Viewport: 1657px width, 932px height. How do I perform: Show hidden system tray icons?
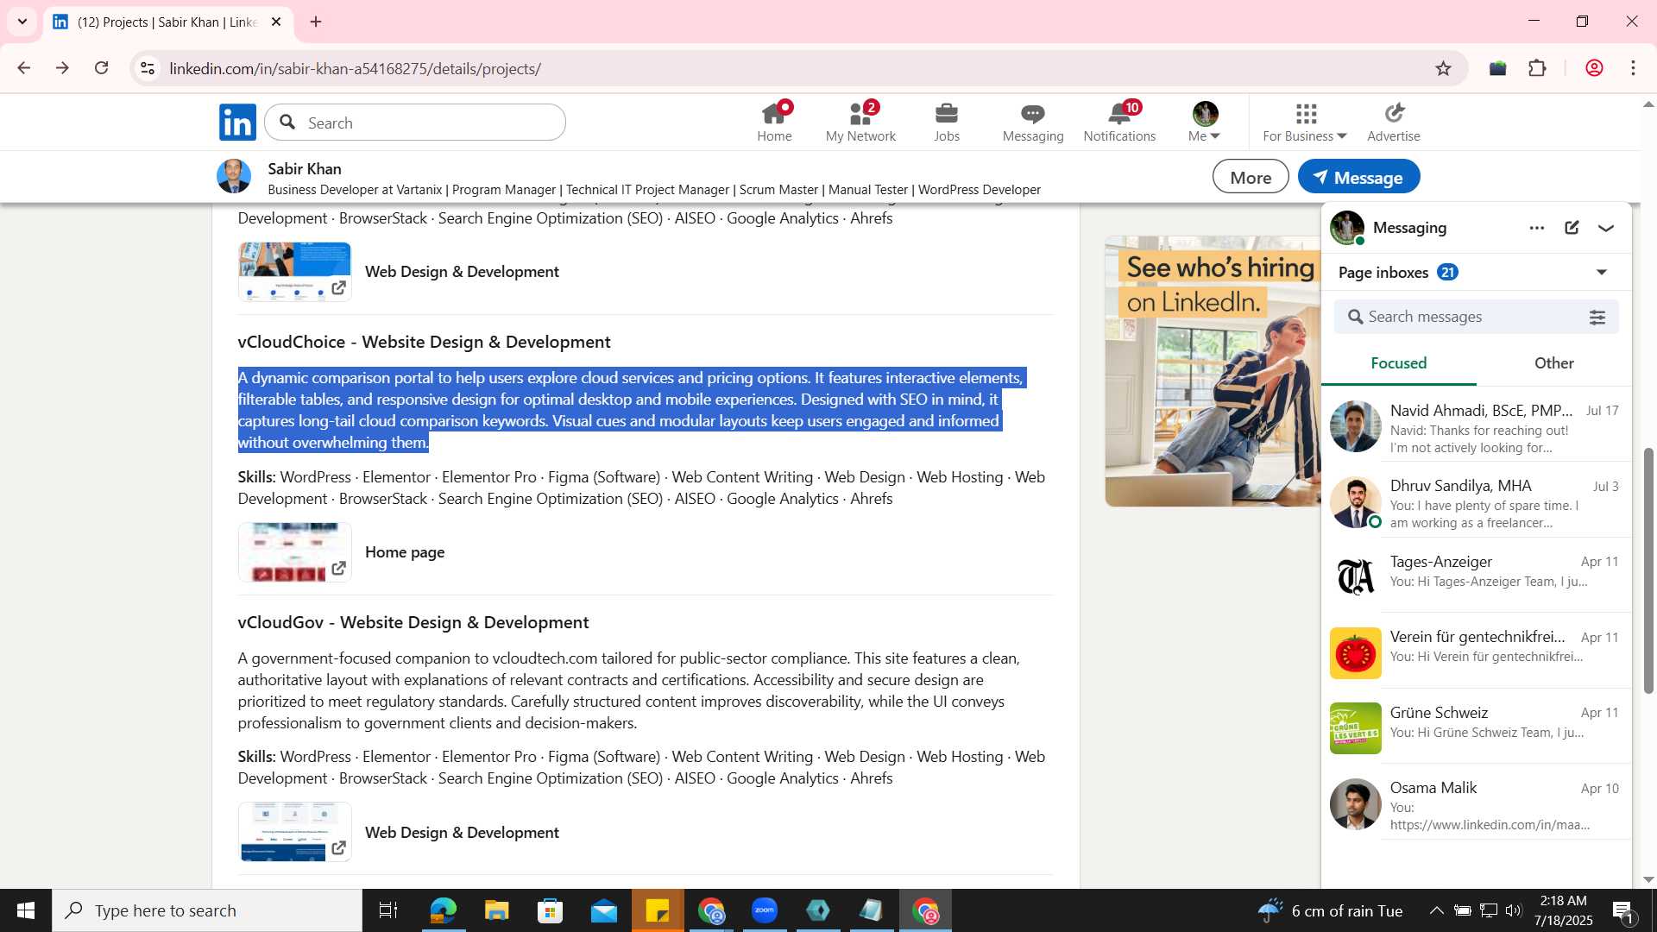(1436, 910)
